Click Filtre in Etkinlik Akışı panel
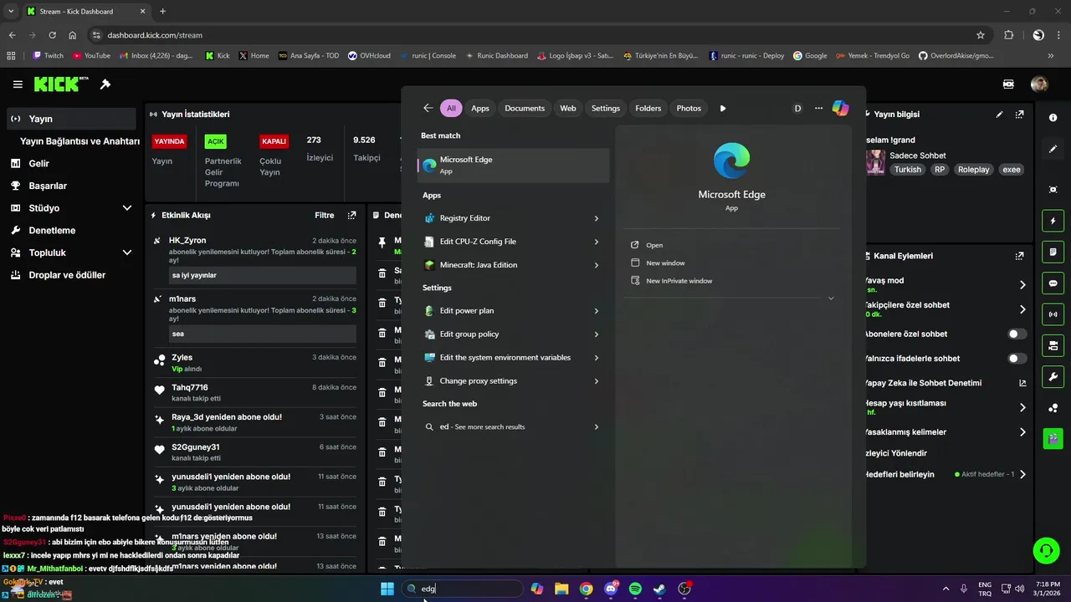Image resolution: width=1071 pixels, height=602 pixels. [x=325, y=215]
